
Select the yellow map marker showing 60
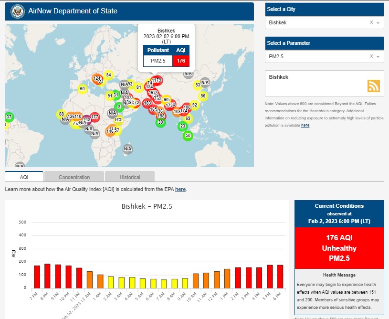pyautogui.click(x=82, y=89)
